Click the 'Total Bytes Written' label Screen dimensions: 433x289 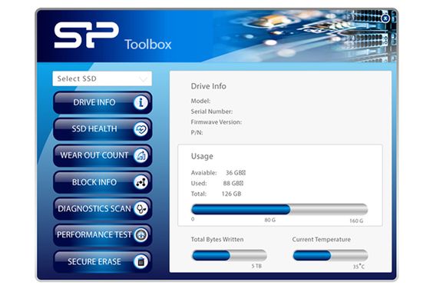coord(217,240)
